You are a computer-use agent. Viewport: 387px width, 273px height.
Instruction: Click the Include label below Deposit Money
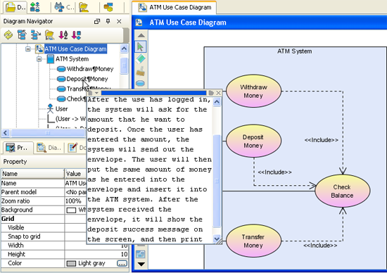[274, 172]
